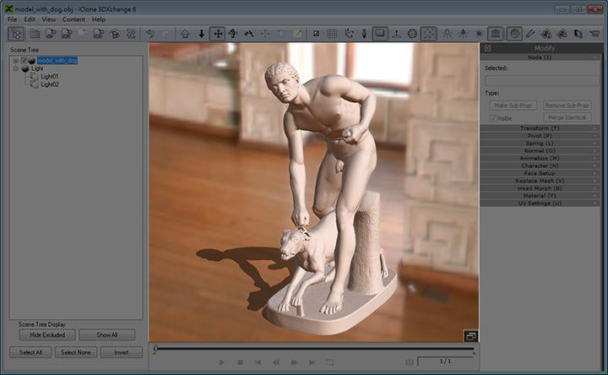This screenshot has height=375, width=608.
Task: Open the Edit menu
Action: click(x=30, y=19)
